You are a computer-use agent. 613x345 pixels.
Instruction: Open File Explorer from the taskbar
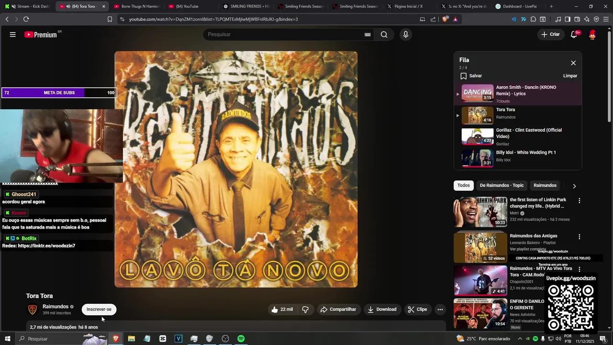[131, 339]
